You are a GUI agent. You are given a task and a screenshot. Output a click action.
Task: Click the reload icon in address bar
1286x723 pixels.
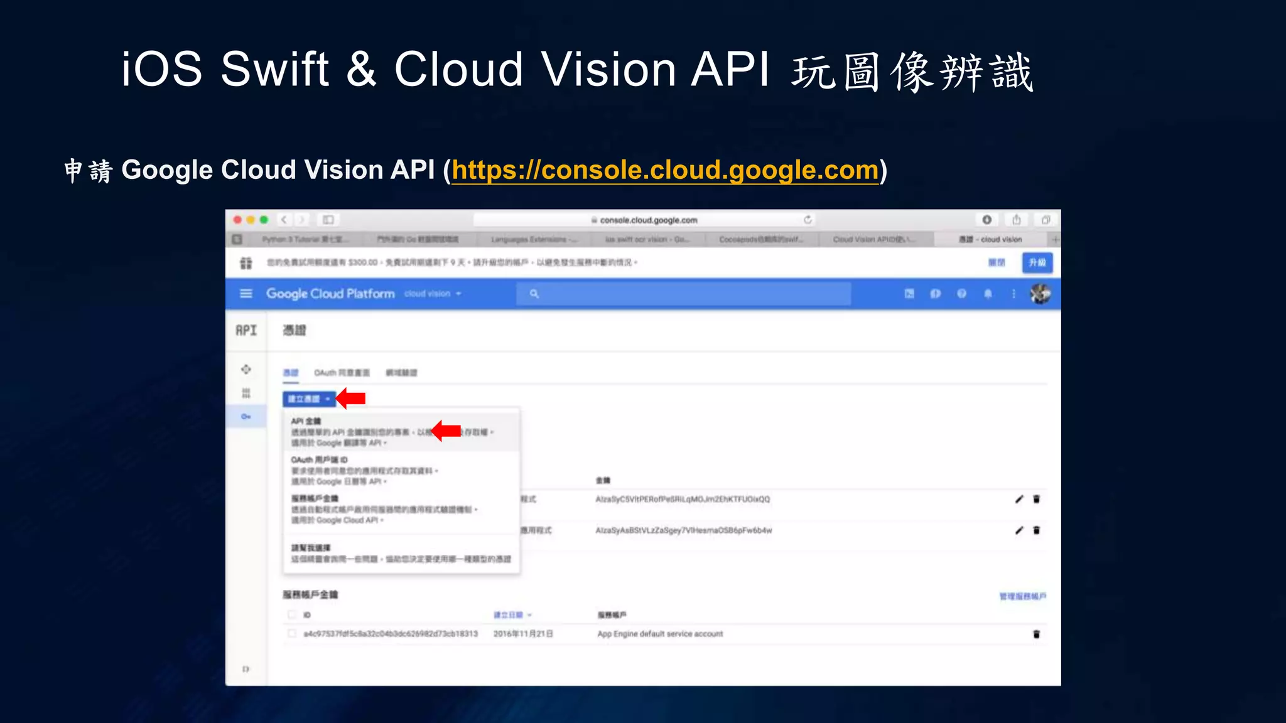pyautogui.click(x=808, y=220)
